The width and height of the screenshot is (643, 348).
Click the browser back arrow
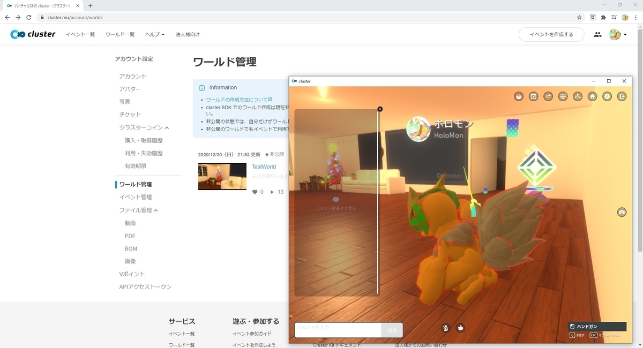click(8, 17)
